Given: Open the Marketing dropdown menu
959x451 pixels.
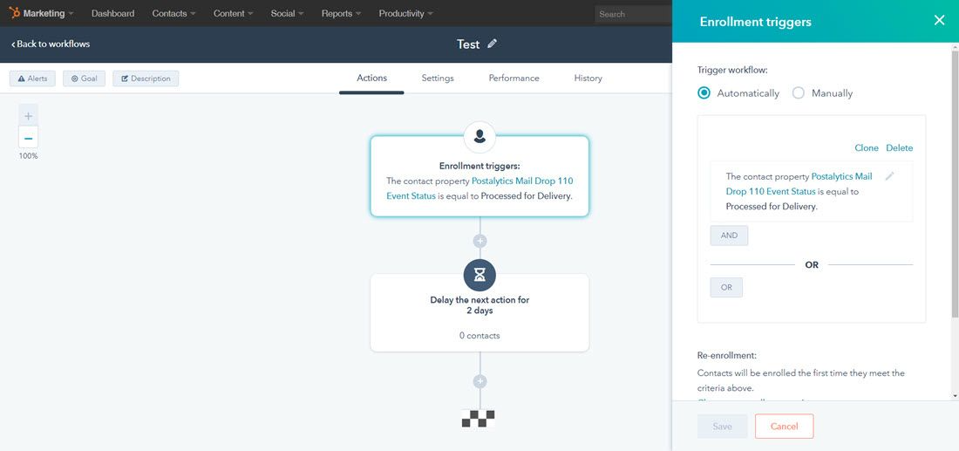Looking at the screenshot, I should [48, 13].
